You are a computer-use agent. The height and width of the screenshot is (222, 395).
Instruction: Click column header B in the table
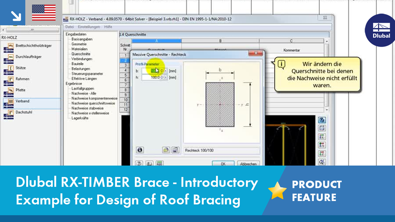(x=220, y=41)
